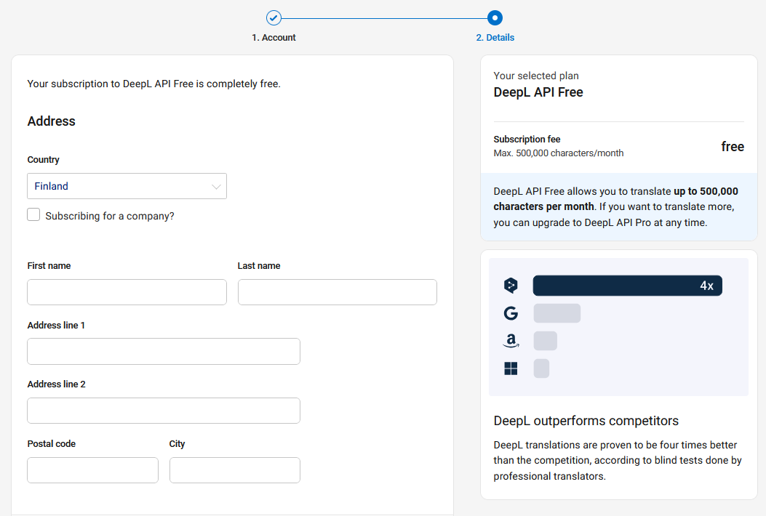Click the Subscribing for a company label text
This screenshot has width=766, height=516.
coord(110,216)
